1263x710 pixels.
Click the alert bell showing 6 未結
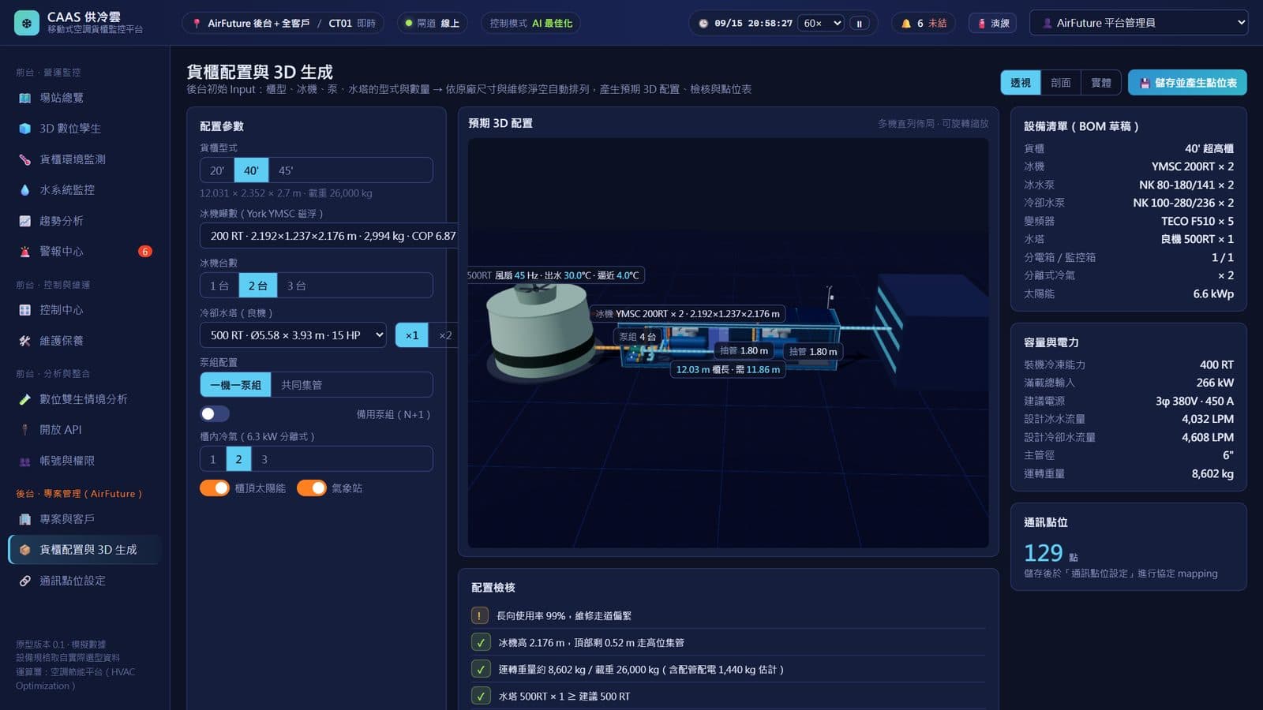click(924, 23)
